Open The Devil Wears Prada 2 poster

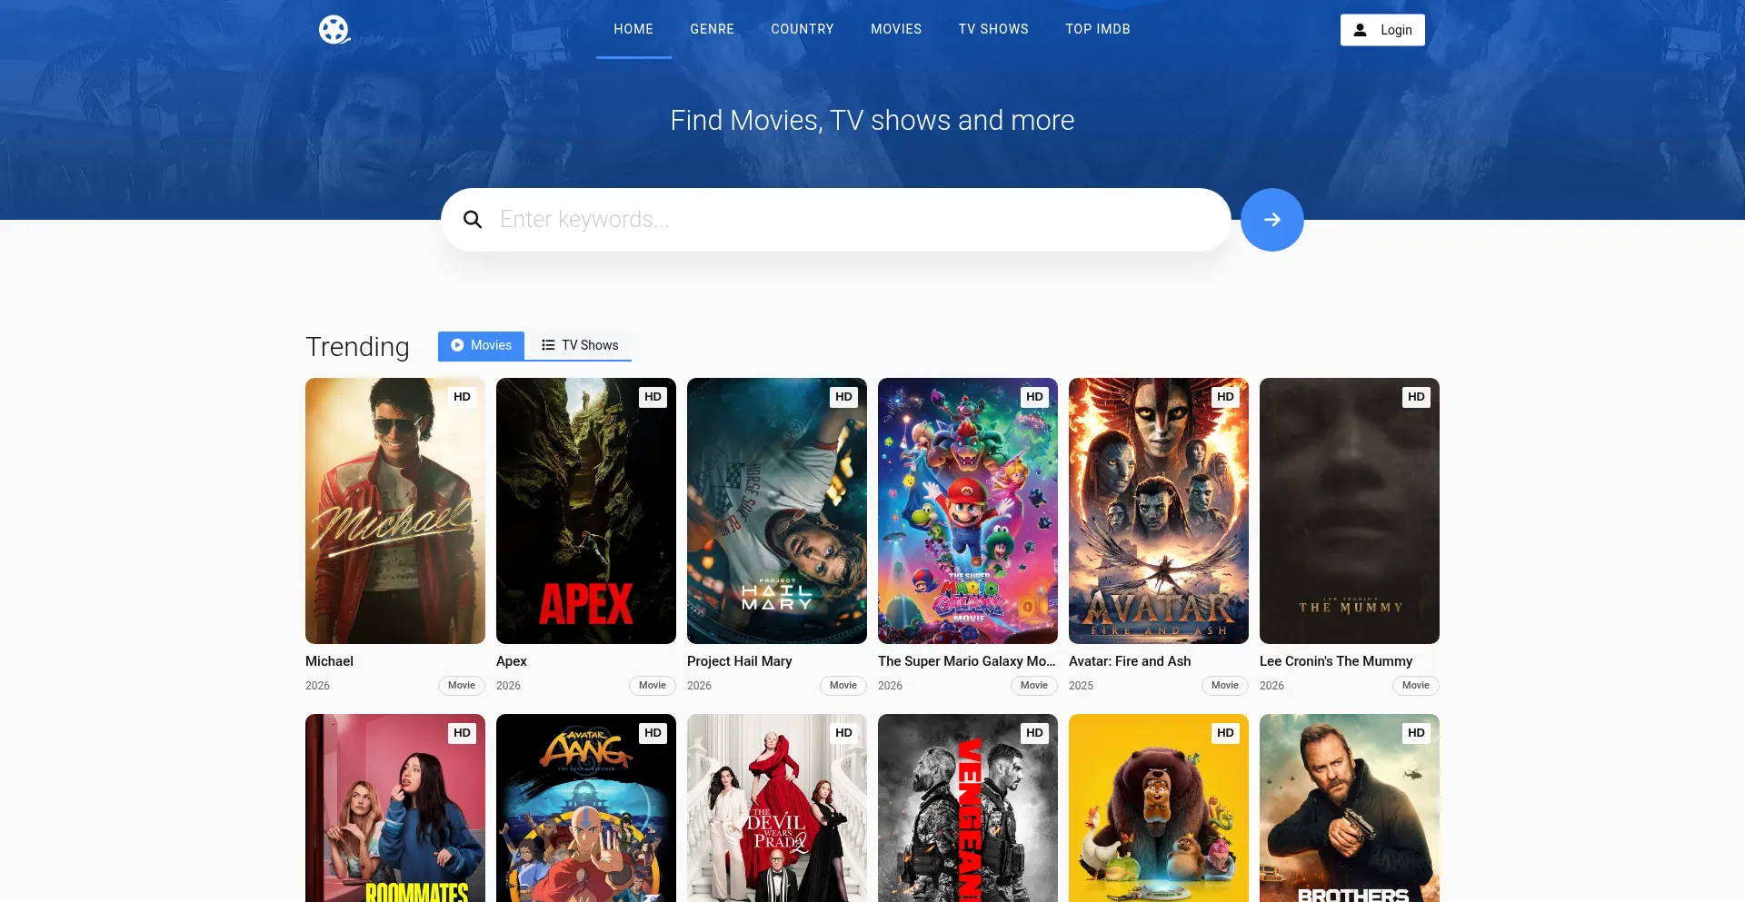[x=777, y=808]
